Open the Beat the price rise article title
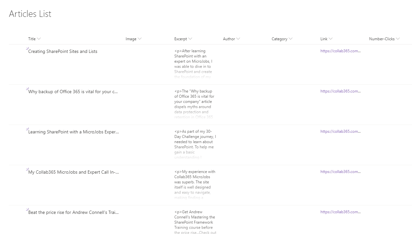The height and width of the screenshot is (234, 412). click(x=73, y=213)
